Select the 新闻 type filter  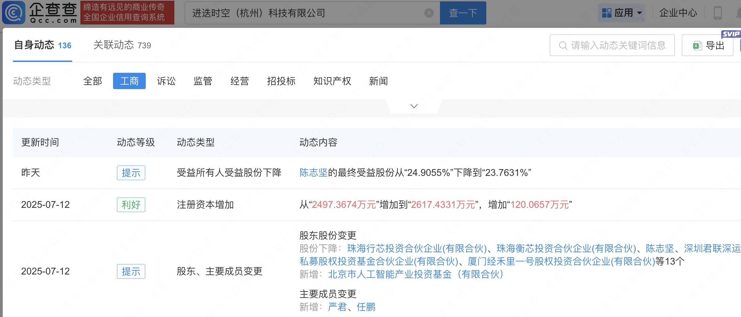click(x=379, y=81)
